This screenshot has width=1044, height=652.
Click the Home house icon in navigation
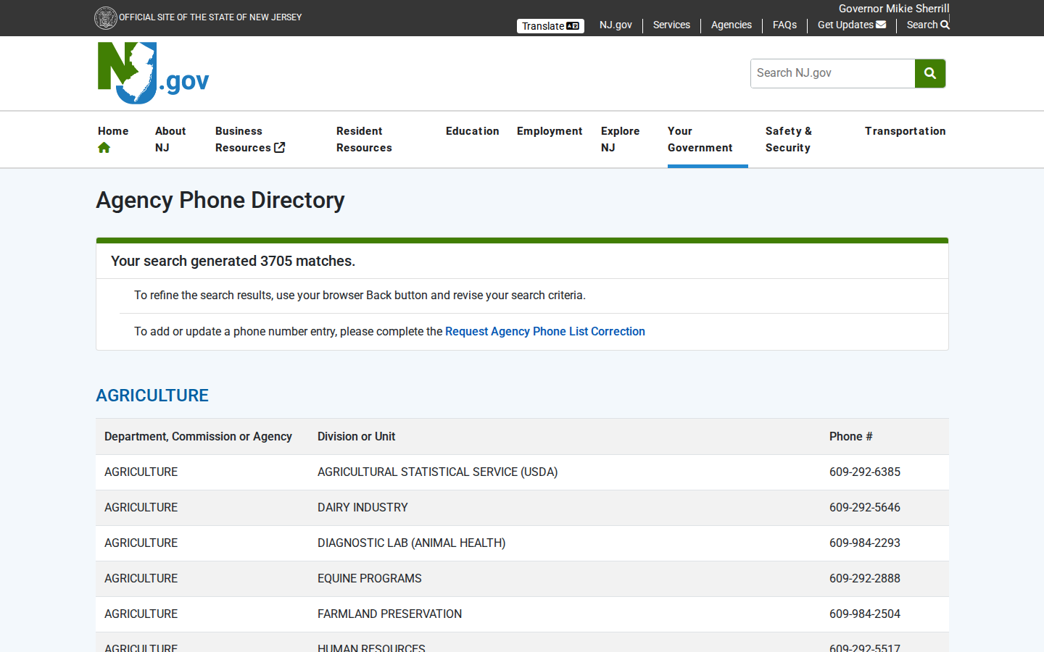click(x=104, y=148)
